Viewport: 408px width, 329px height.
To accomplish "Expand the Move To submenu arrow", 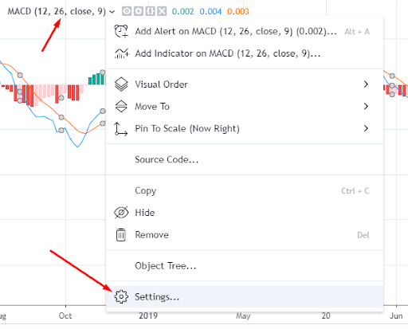I will pyautogui.click(x=366, y=106).
